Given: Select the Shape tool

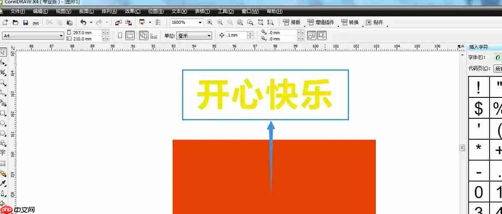Looking at the screenshot, I should (3, 63).
